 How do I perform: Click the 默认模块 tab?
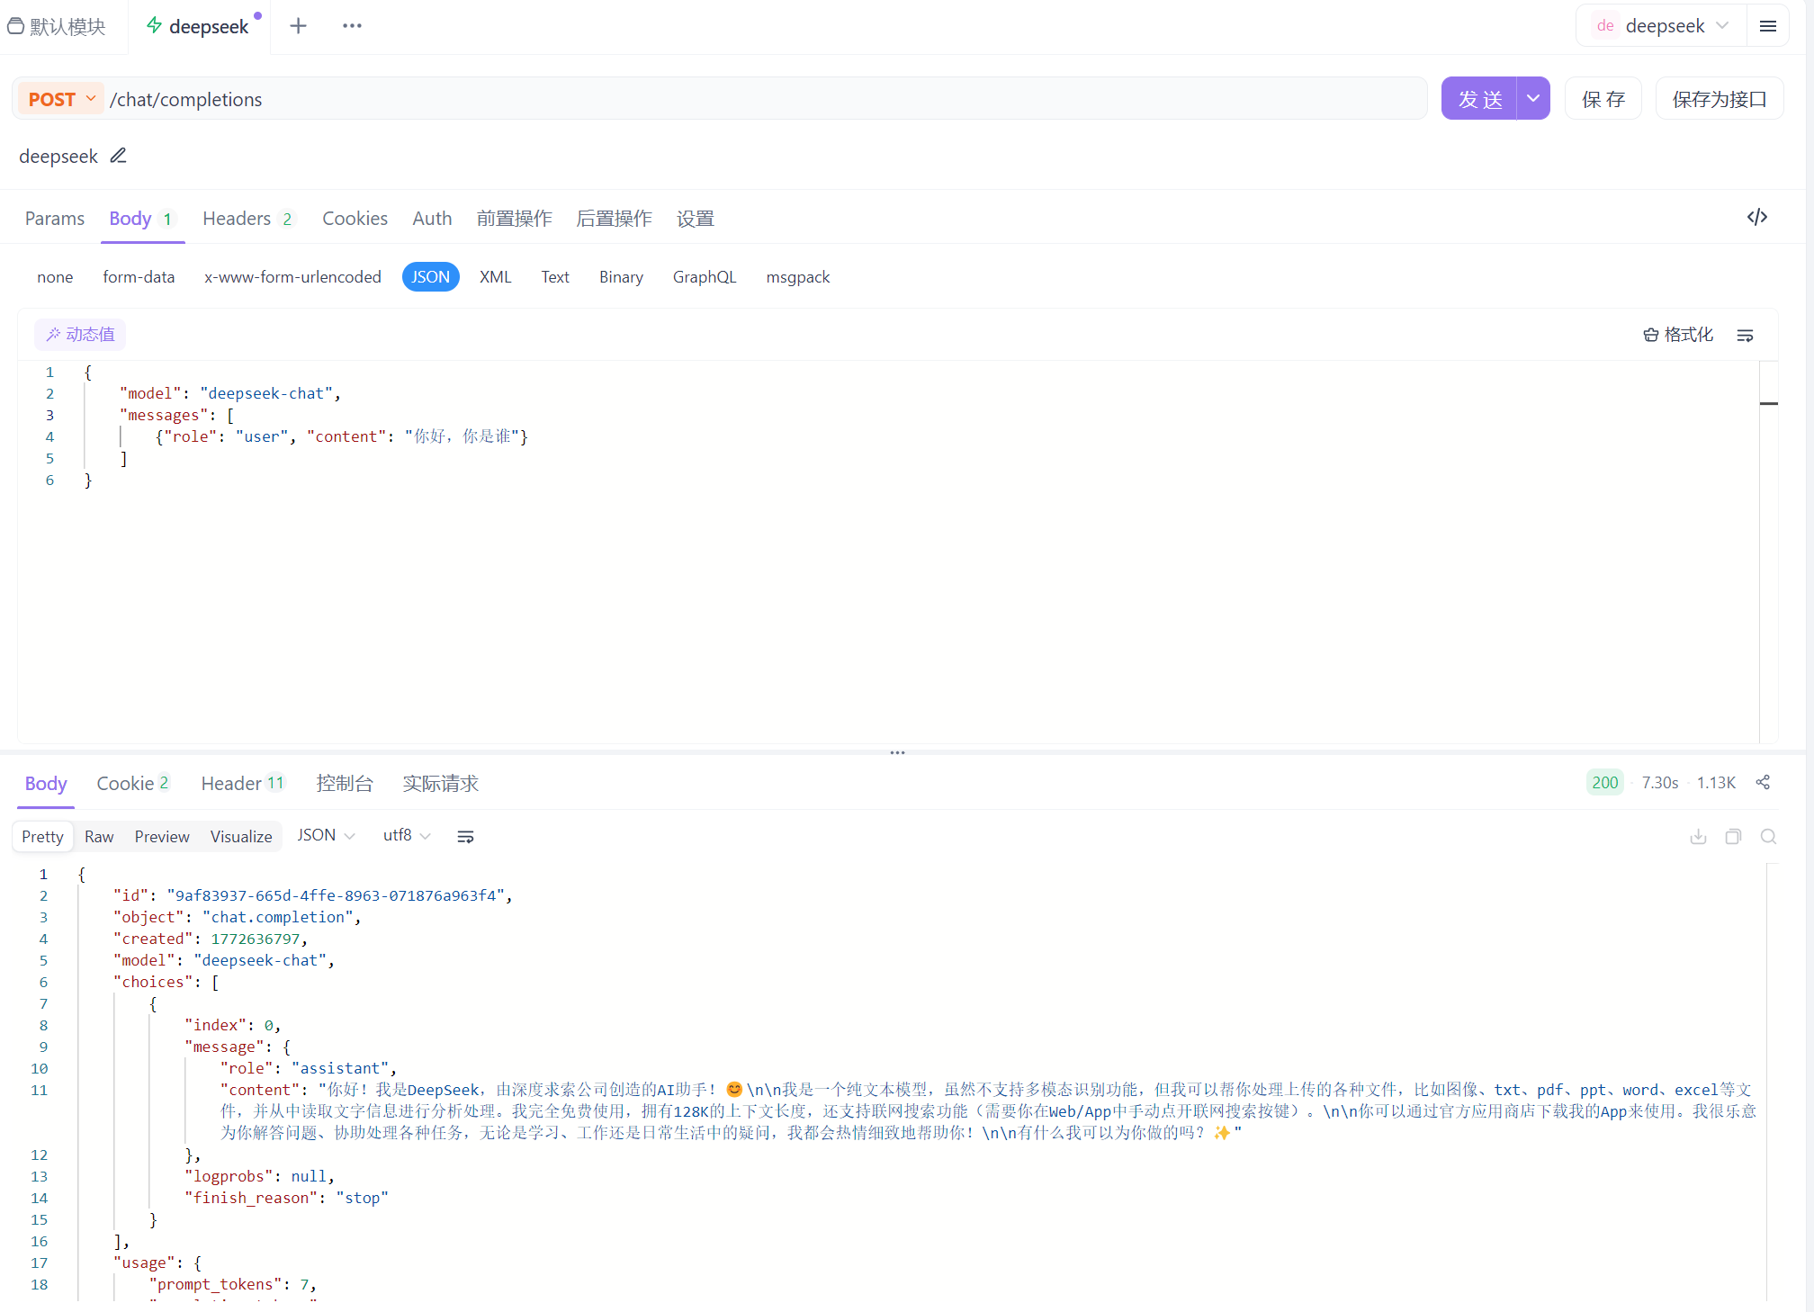[x=57, y=26]
